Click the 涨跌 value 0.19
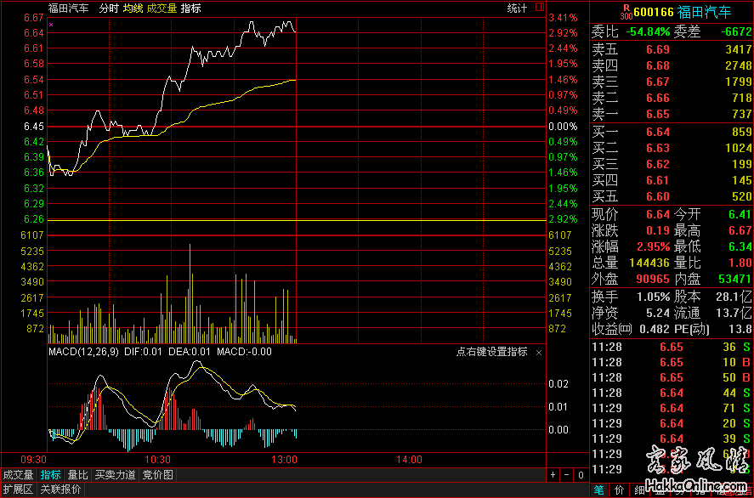The image size is (754, 498). coord(658,231)
